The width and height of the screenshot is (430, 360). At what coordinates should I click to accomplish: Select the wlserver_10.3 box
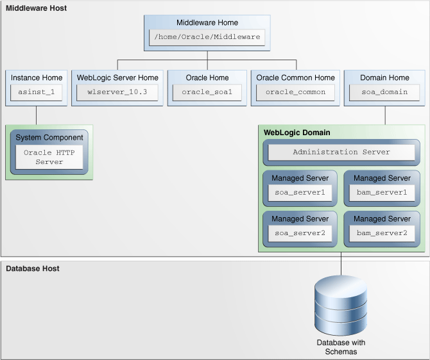[117, 92]
